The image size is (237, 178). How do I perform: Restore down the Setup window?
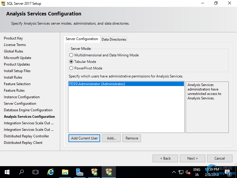pyautogui.click(x=216, y=3)
